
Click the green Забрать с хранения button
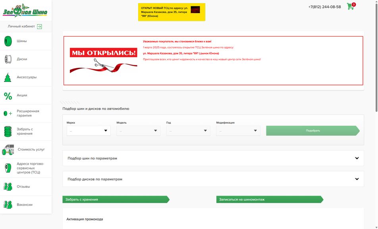point(116,200)
